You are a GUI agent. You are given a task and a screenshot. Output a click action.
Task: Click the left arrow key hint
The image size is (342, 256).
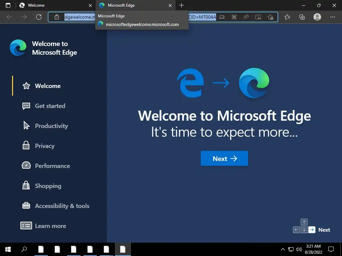pyautogui.click(x=297, y=230)
